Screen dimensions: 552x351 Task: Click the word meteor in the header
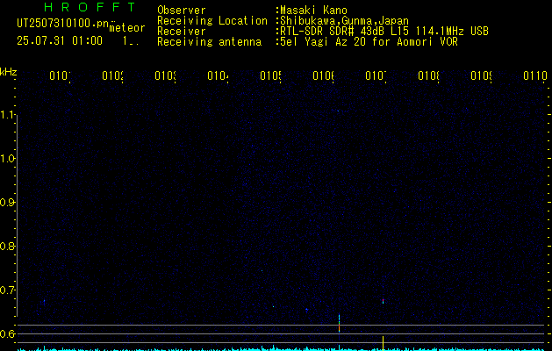127,28
